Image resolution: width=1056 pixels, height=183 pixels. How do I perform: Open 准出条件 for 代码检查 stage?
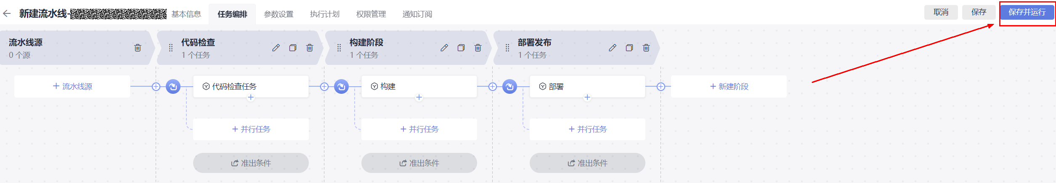251,163
